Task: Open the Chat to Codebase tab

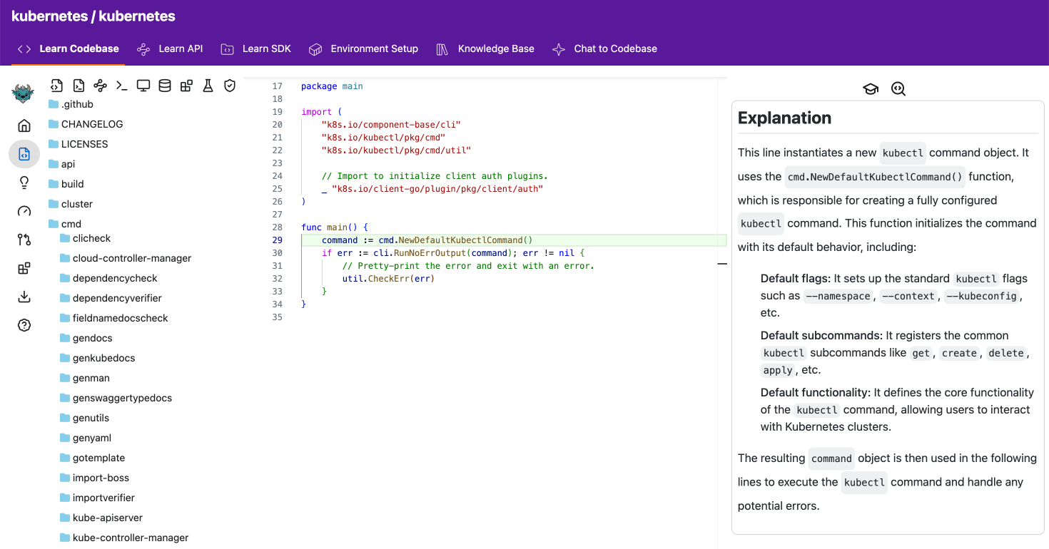Action: click(x=604, y=48)
